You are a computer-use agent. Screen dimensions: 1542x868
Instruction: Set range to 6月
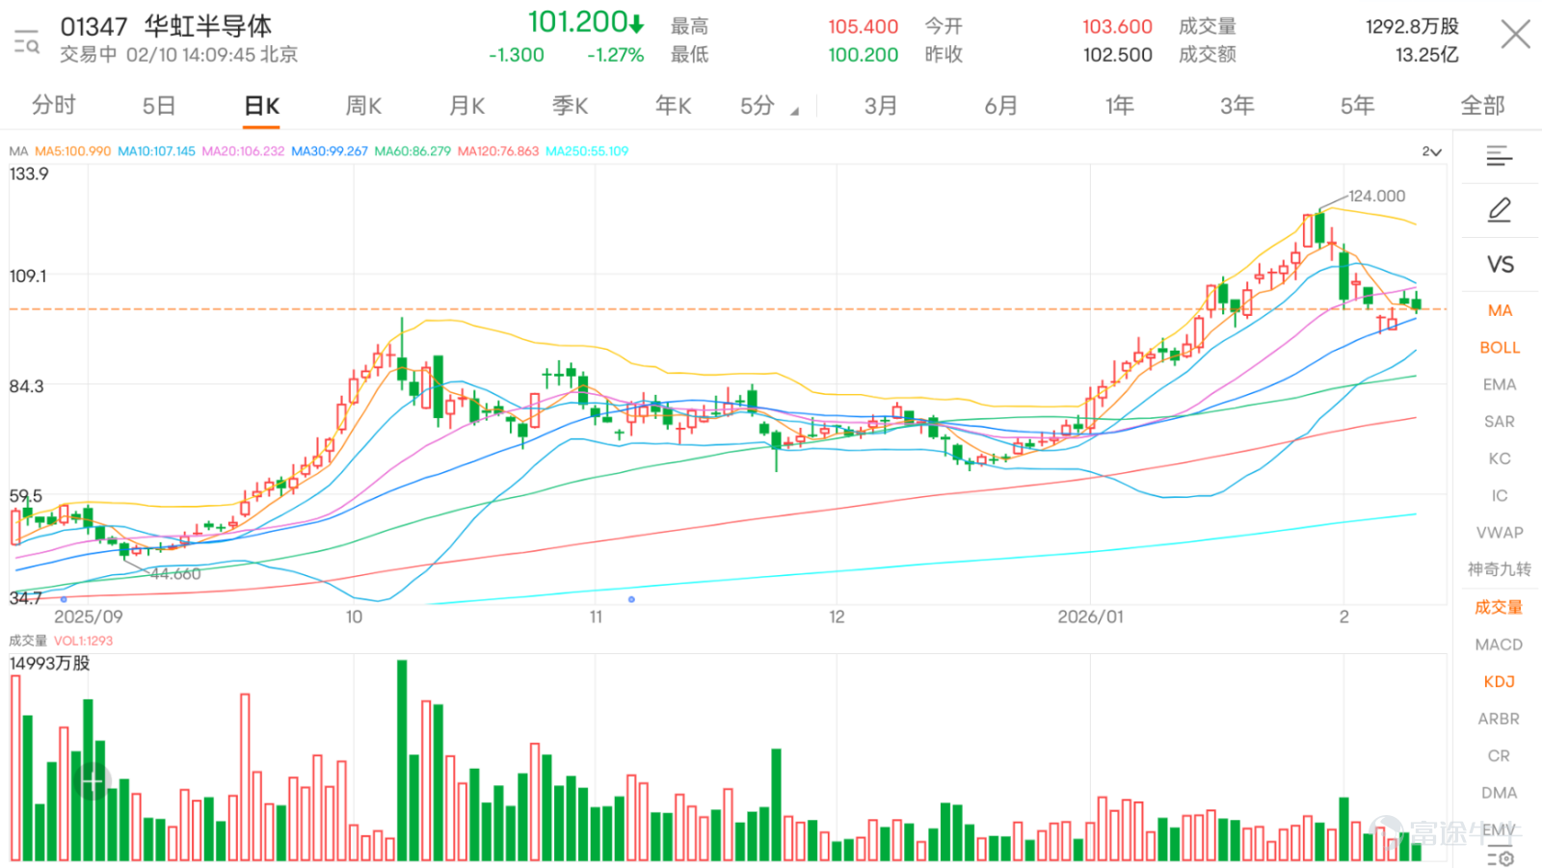[1000, 105]
